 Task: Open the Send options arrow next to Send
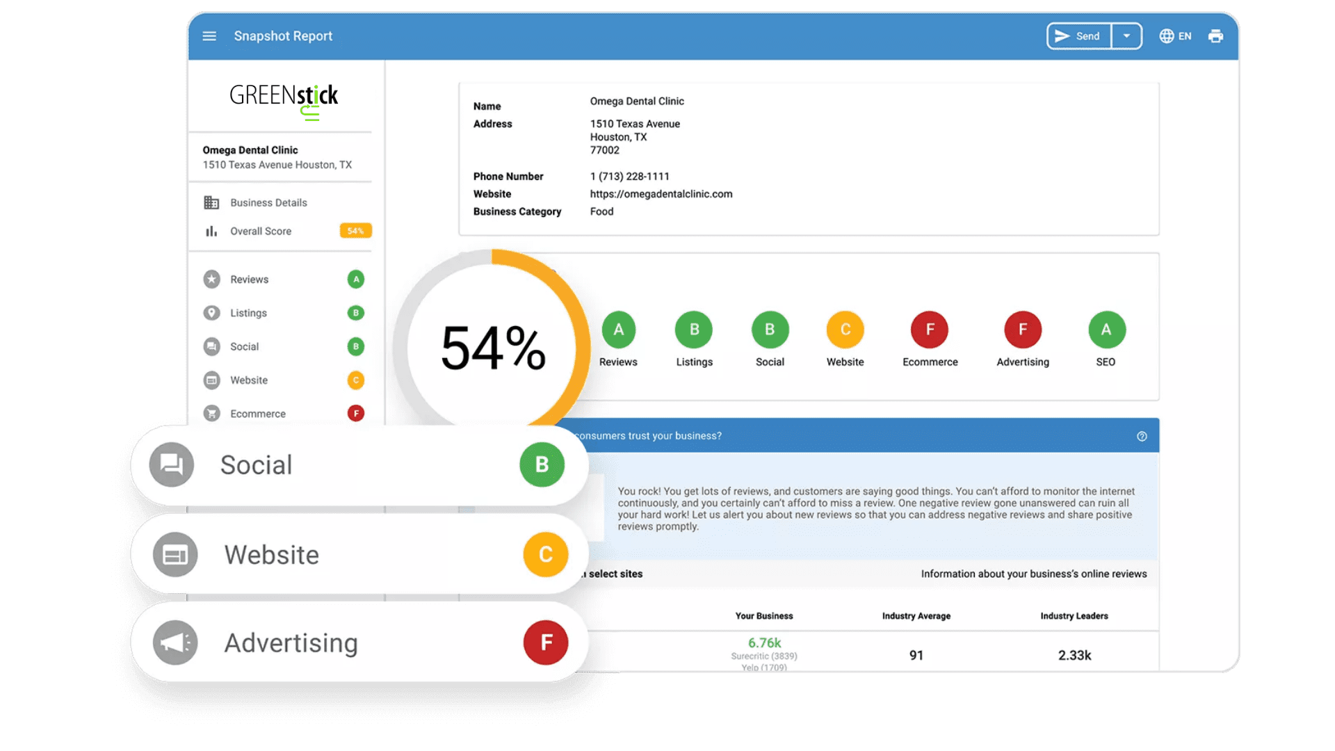[x=1127, y=35]
